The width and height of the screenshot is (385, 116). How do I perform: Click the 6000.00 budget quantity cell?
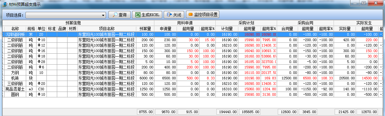[x=145, y=78]
